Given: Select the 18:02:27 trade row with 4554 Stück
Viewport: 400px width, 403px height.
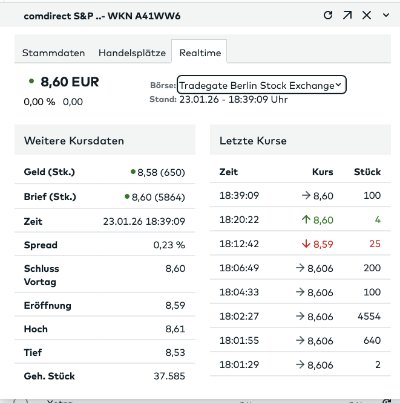Looking at the screenshot, I should pyautogui.click(x=300, y=316).
